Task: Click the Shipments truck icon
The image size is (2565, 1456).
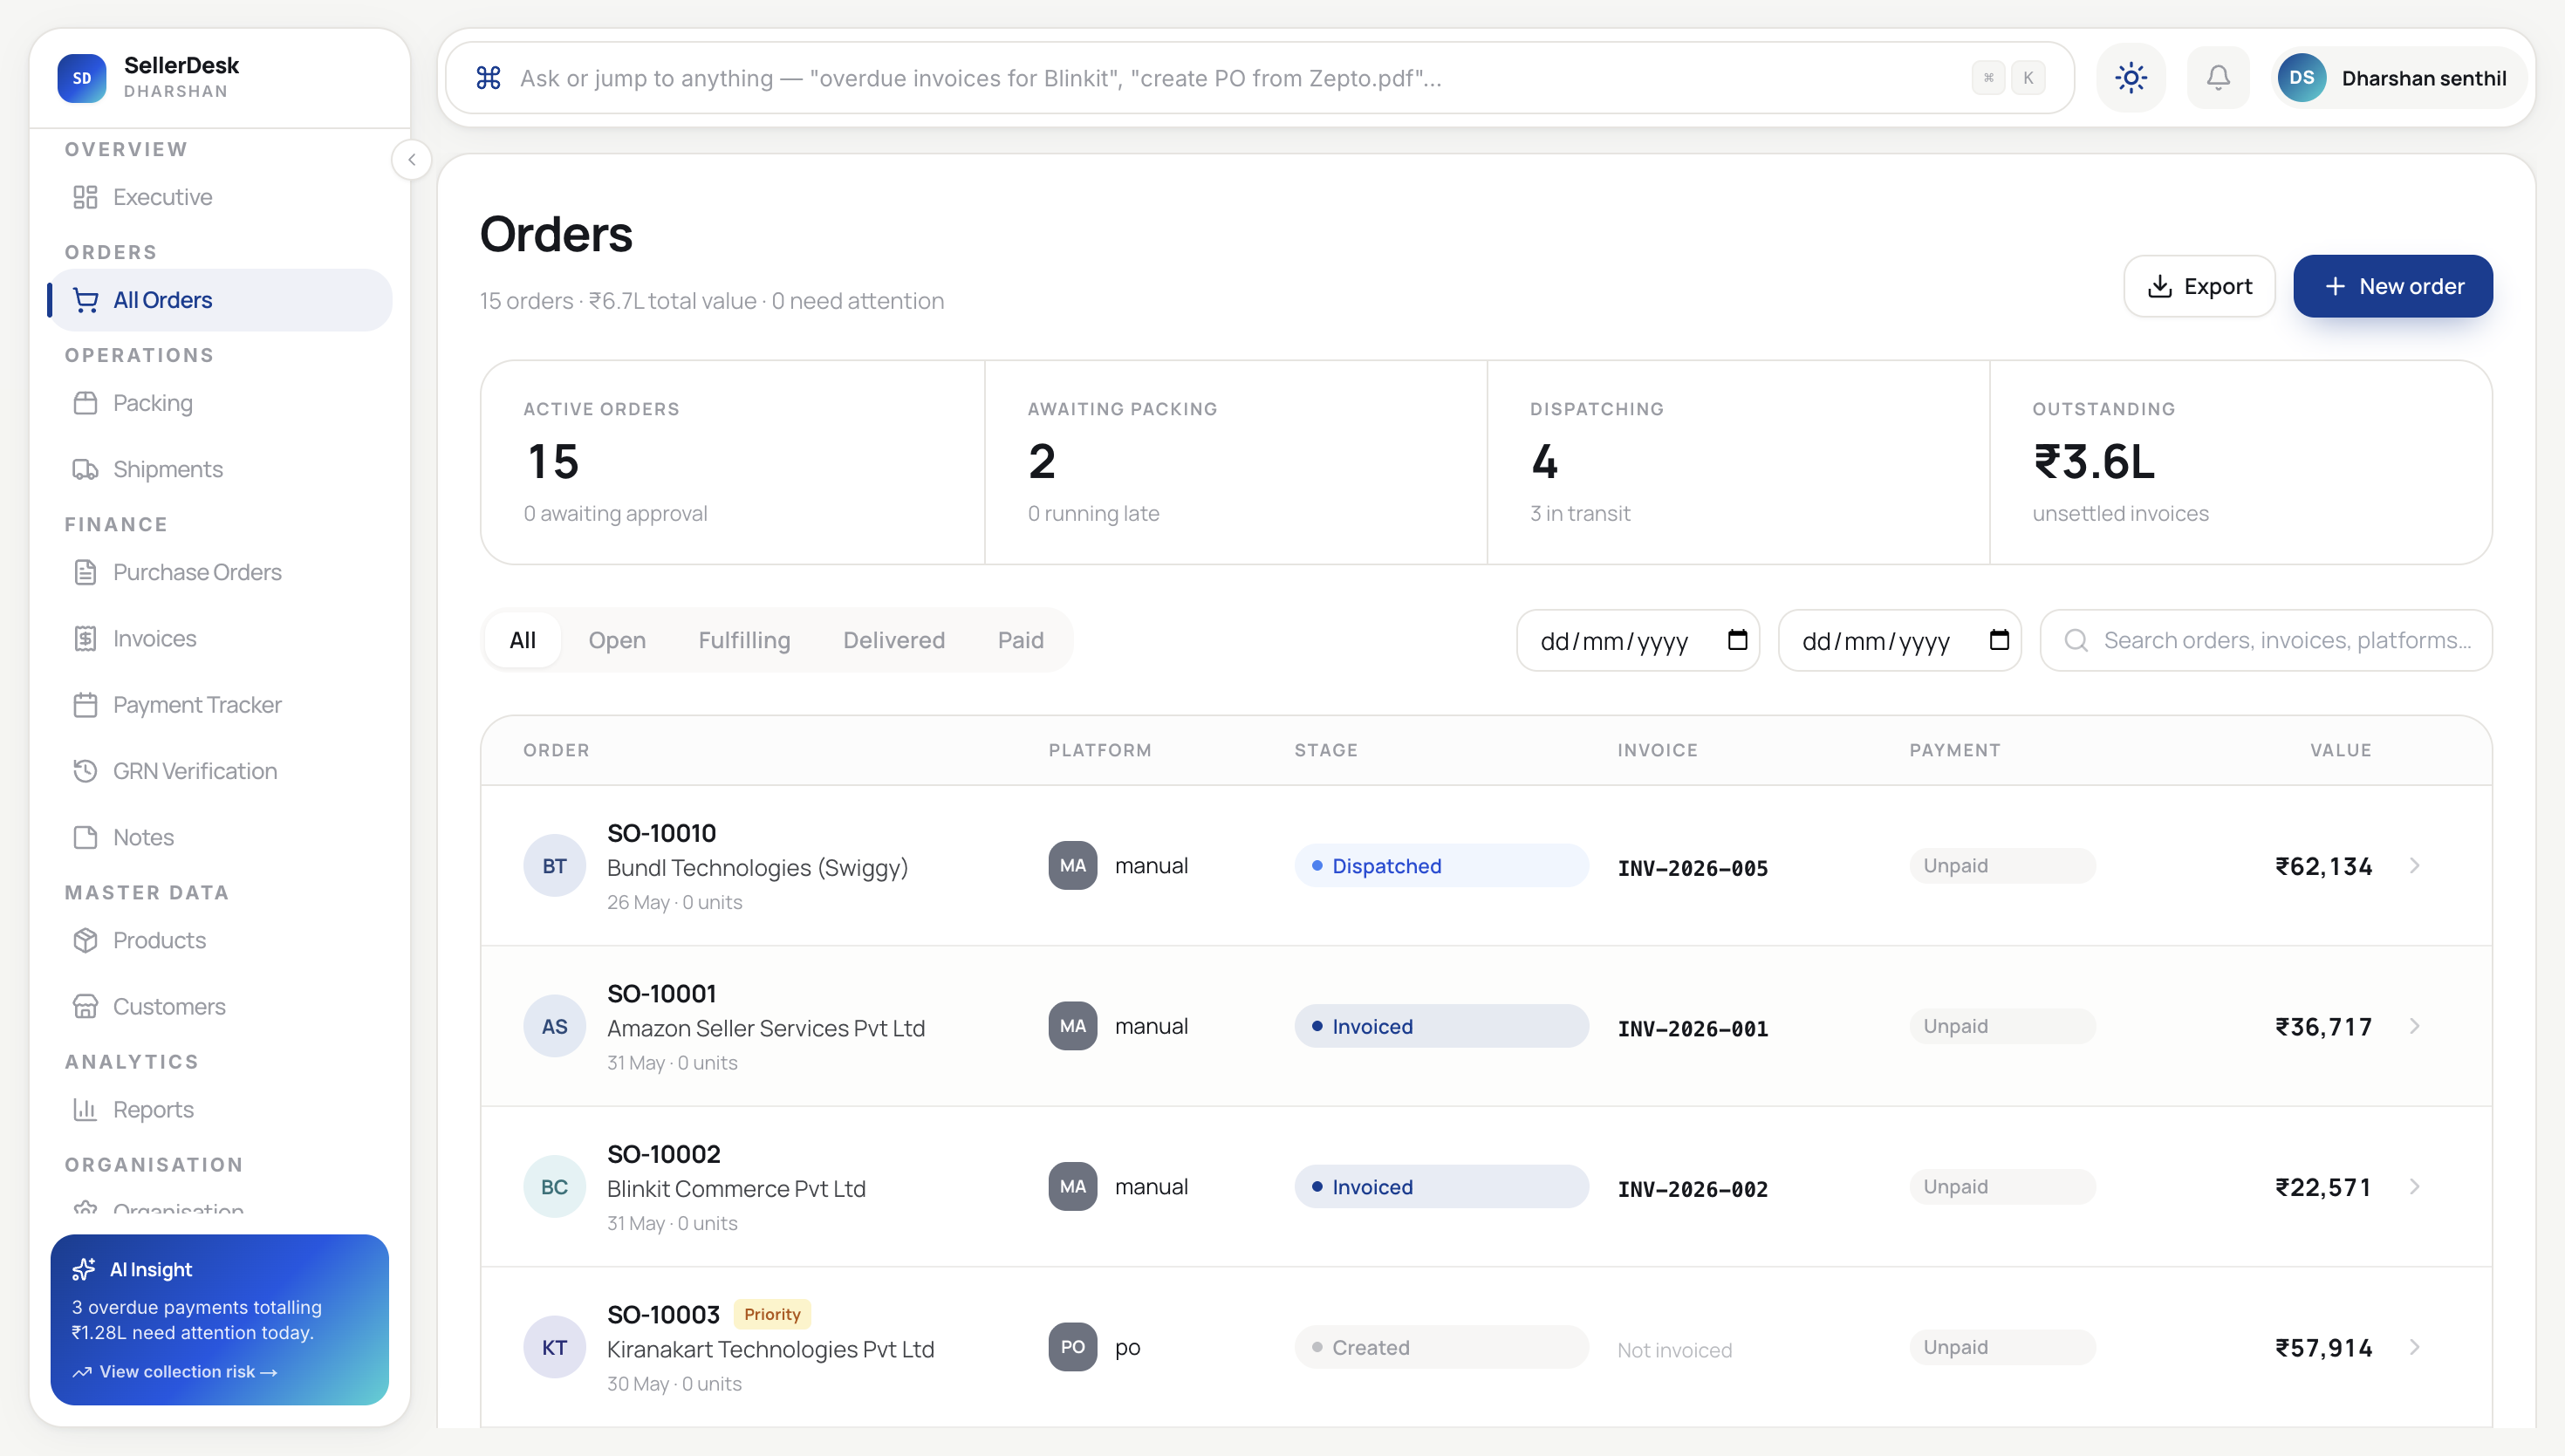Action: point(86,469)
